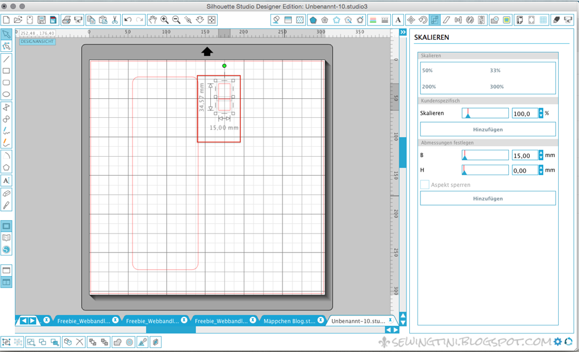Collapse the Skalieren side panel

tap(403, 32)
